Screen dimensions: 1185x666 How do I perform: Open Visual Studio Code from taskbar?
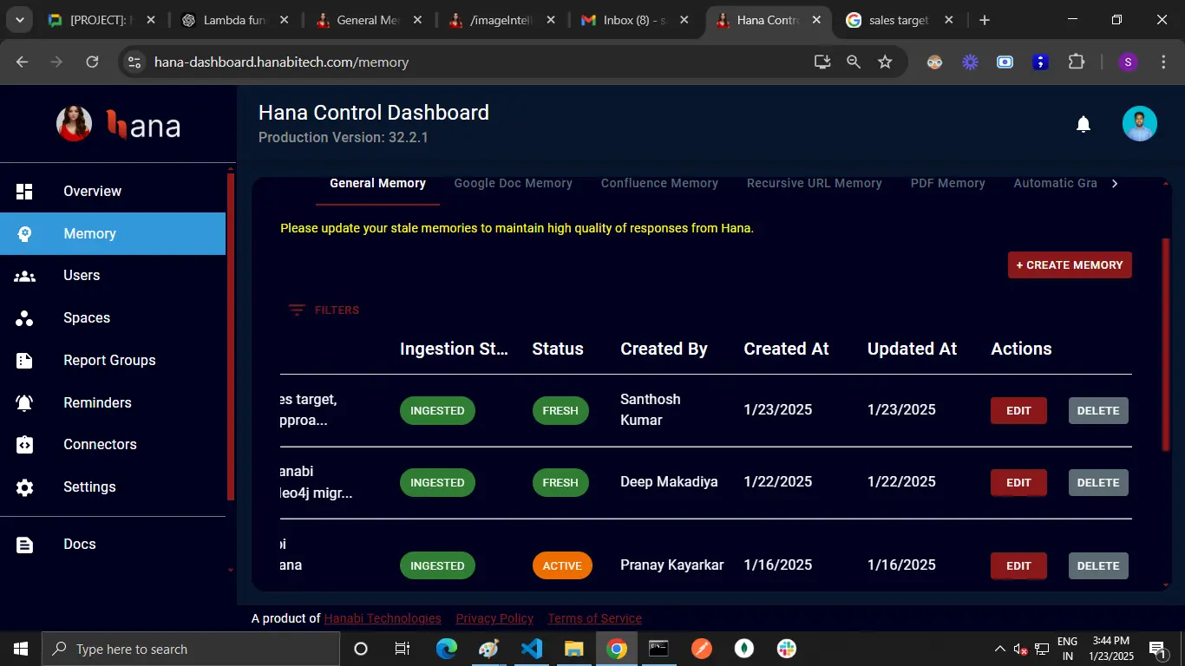coord(532,649)
